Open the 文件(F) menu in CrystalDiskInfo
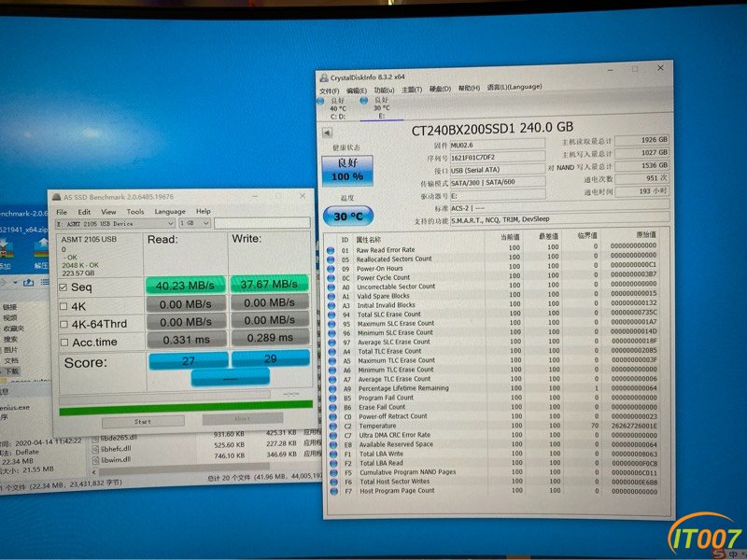 tap(330, 91)
